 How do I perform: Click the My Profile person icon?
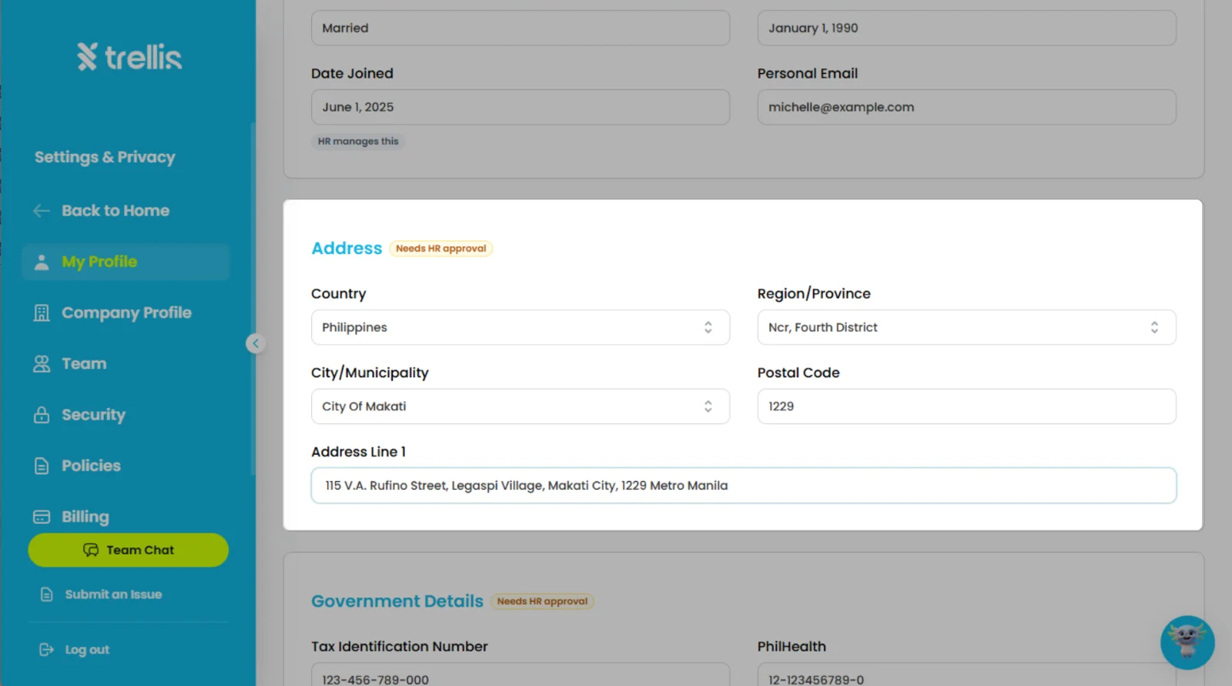coord(42,262)
